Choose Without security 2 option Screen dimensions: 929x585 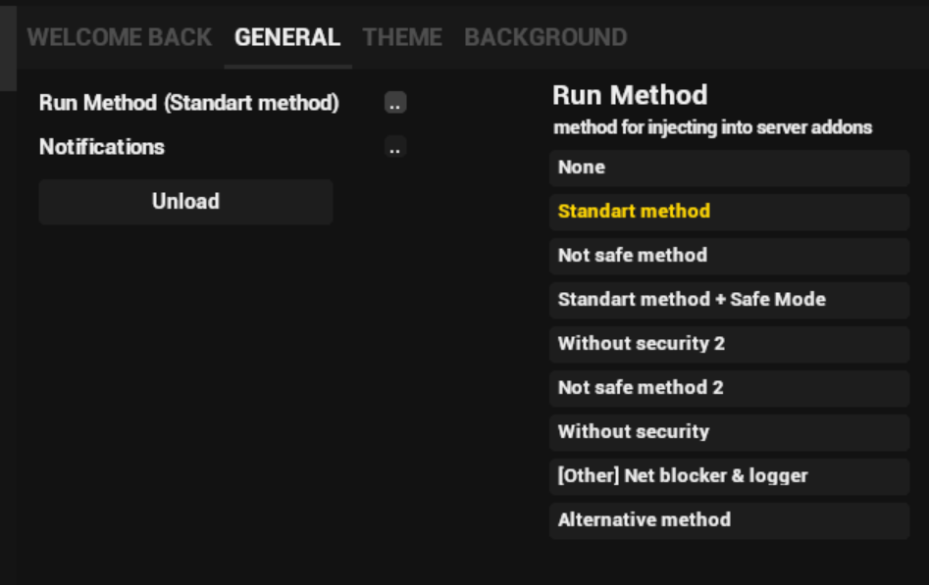click(729, 344)
